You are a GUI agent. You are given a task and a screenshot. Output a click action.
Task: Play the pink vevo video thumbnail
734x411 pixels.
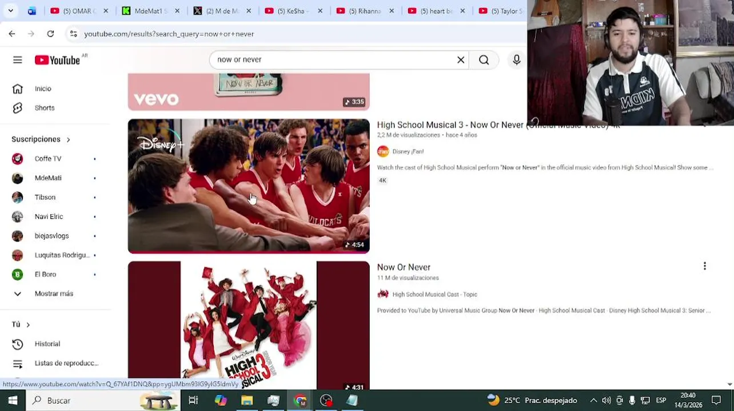249,91
